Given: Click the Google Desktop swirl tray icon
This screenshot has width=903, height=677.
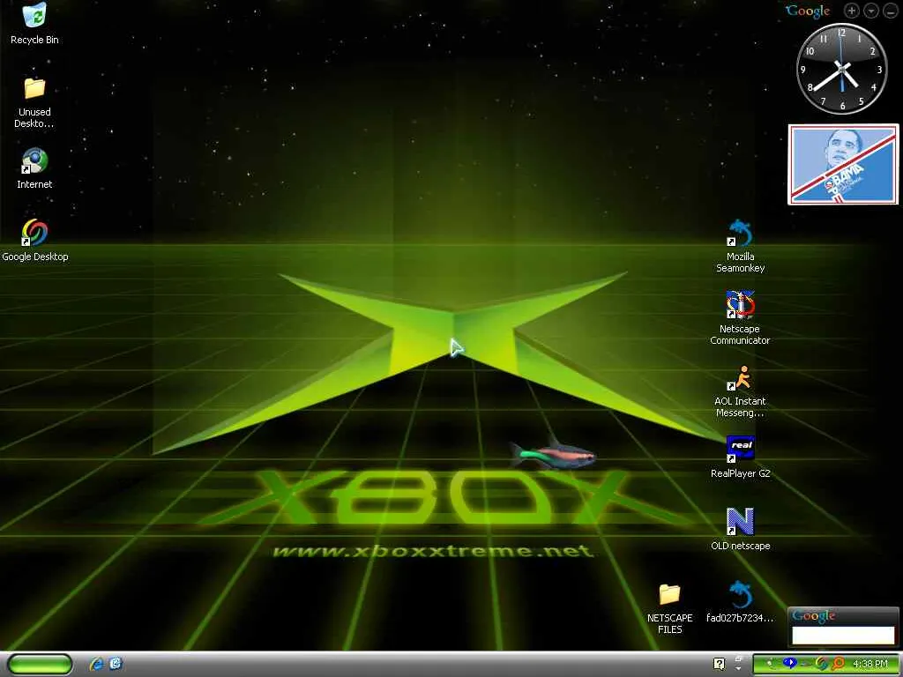Looking at the screenshot, I should (x=821, y=664).
